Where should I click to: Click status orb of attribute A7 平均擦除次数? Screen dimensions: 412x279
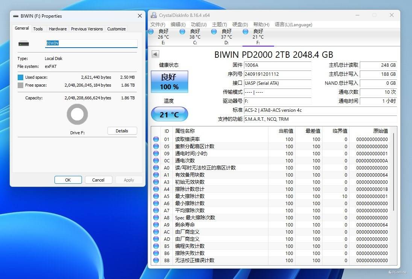tap(156, 210)
